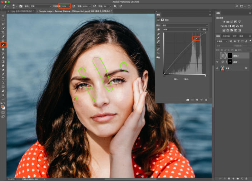This screenshot has height=181, width=252.
Task: Select the 曲线 2 layer mask thumbnail
Action: (230, 55)
